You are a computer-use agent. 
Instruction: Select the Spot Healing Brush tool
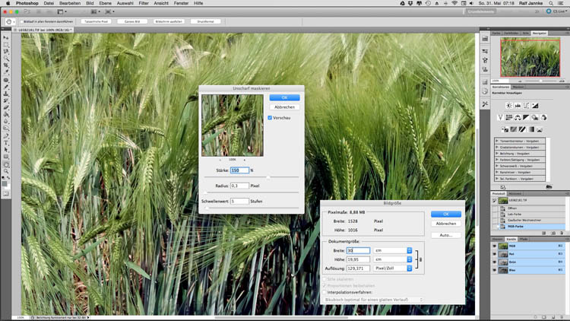[x=6, y=80]
